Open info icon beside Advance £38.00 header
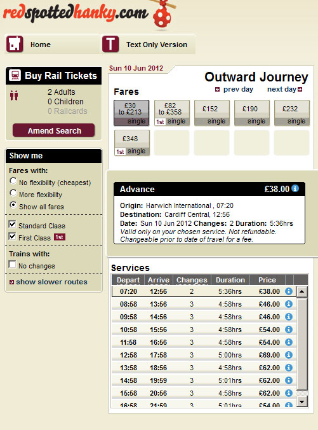Screen dimensions: 318x430 295,188
